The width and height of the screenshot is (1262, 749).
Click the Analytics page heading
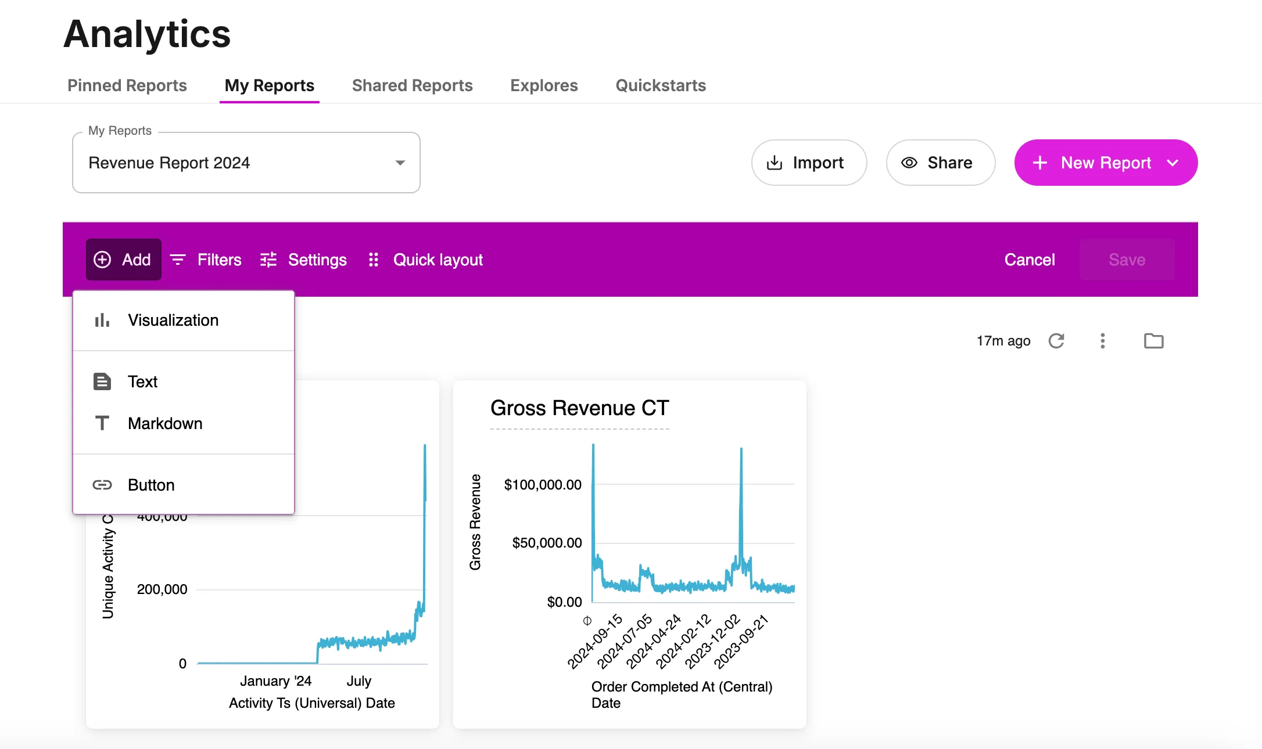click(147, 34)
